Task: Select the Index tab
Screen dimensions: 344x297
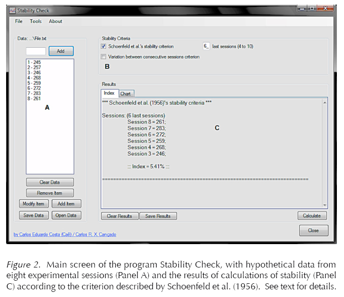Action: [x=109, y=93]
